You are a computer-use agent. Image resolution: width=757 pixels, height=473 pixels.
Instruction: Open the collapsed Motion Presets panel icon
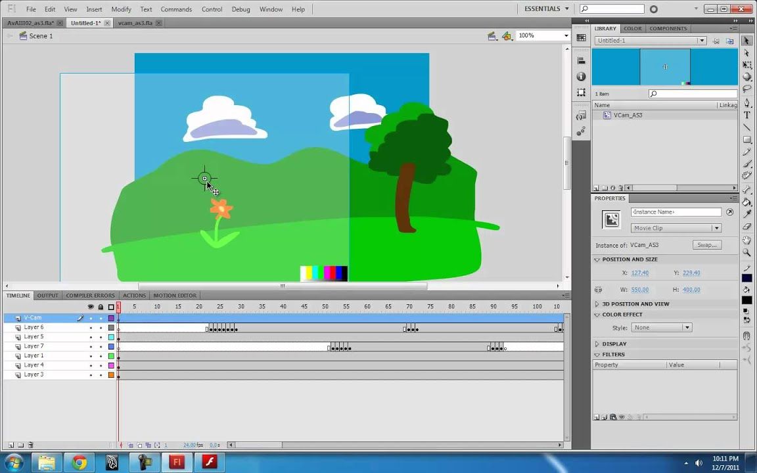point(582,131)
